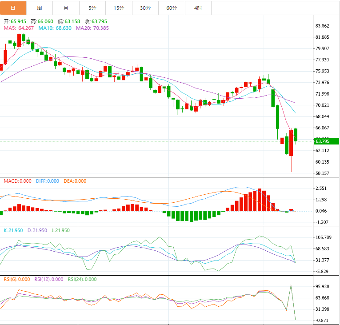Click the MA5: 64.267 indicator label
This screenshot has width=340, height=325.
click(x=19, y=28)
